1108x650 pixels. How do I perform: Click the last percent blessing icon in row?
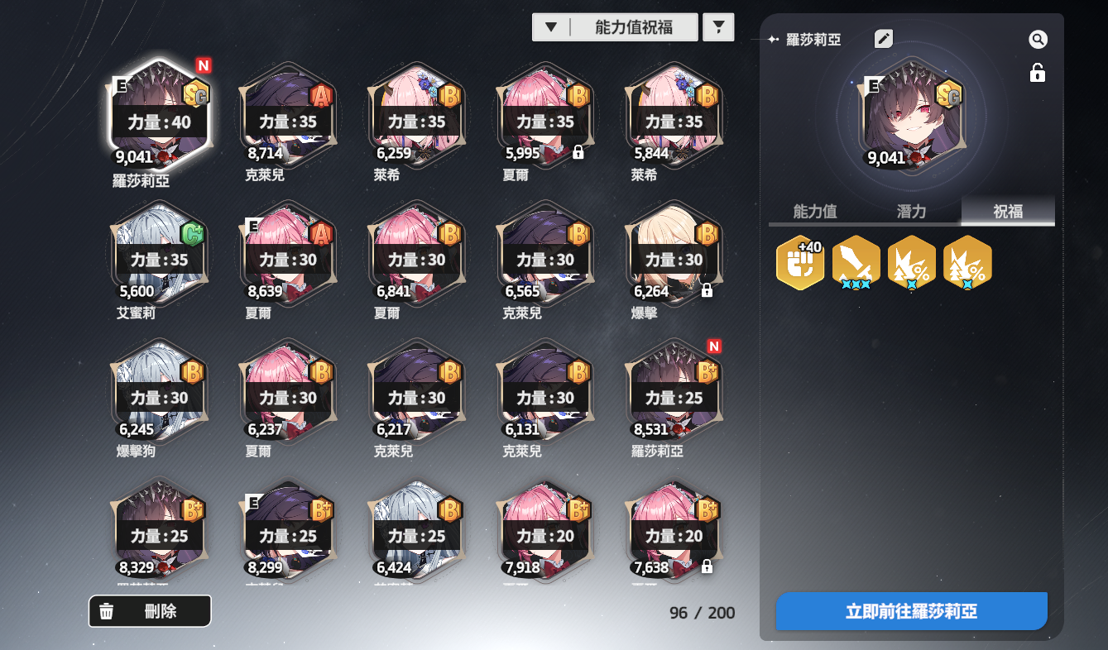click(x=967, y=263)
